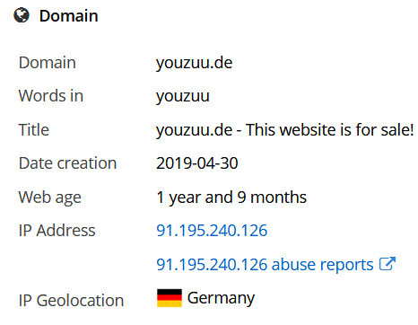Click the 'Web age' row label
This screenshot has height=325, width=418.
coord(50,198)
